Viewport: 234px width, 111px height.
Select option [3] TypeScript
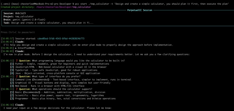tap(54, 70)
